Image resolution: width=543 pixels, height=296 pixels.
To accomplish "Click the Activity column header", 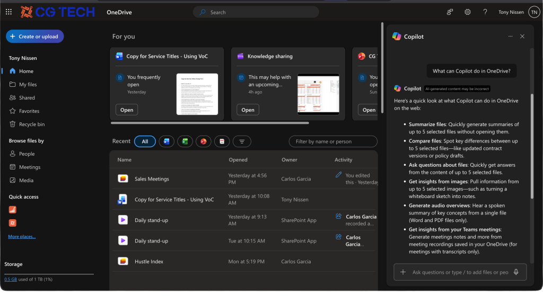I will (x=343, y=160).
